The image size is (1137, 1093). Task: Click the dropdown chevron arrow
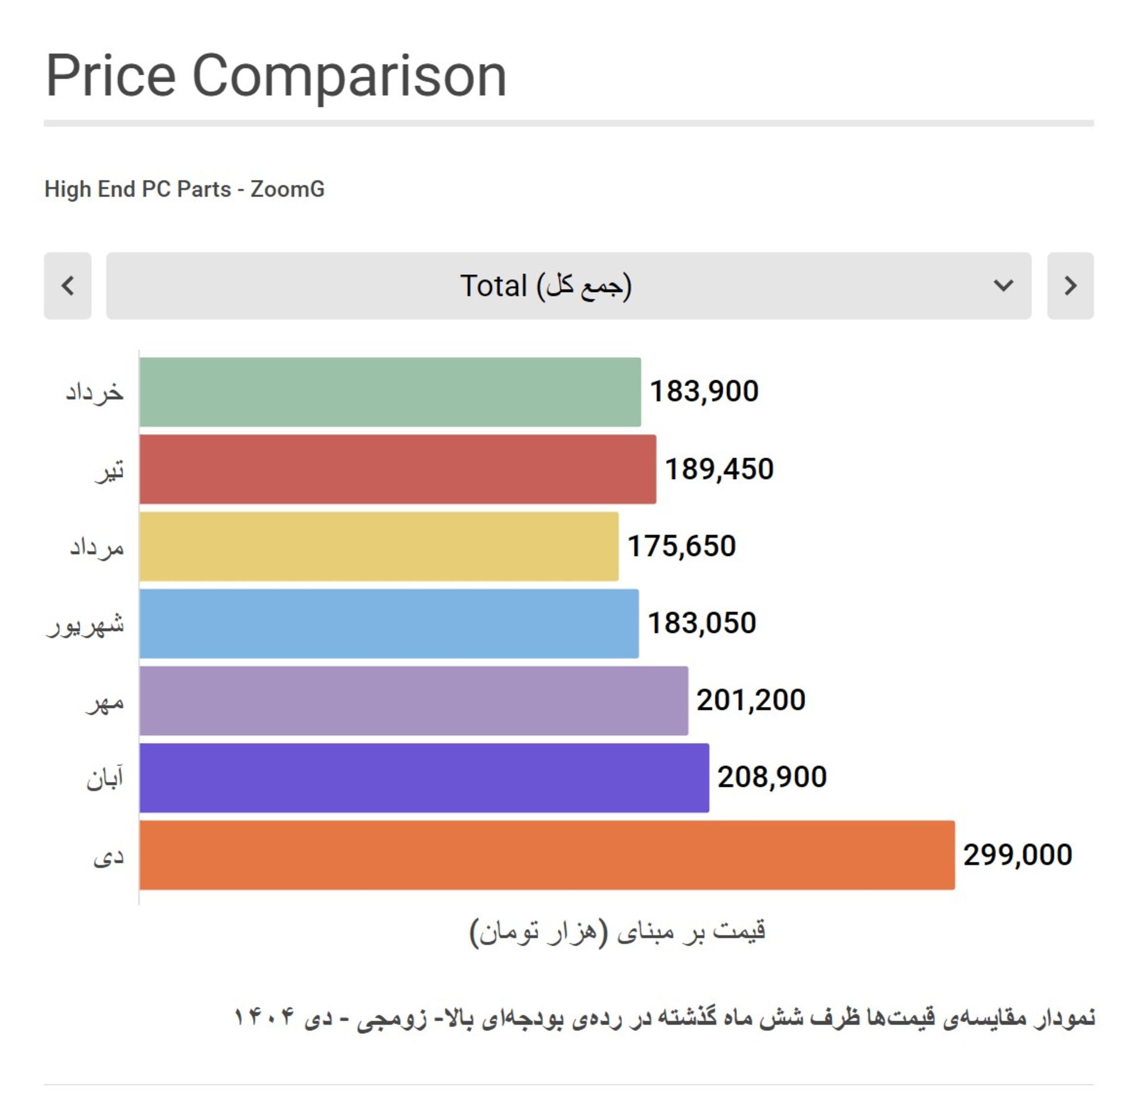point(1003,287)
